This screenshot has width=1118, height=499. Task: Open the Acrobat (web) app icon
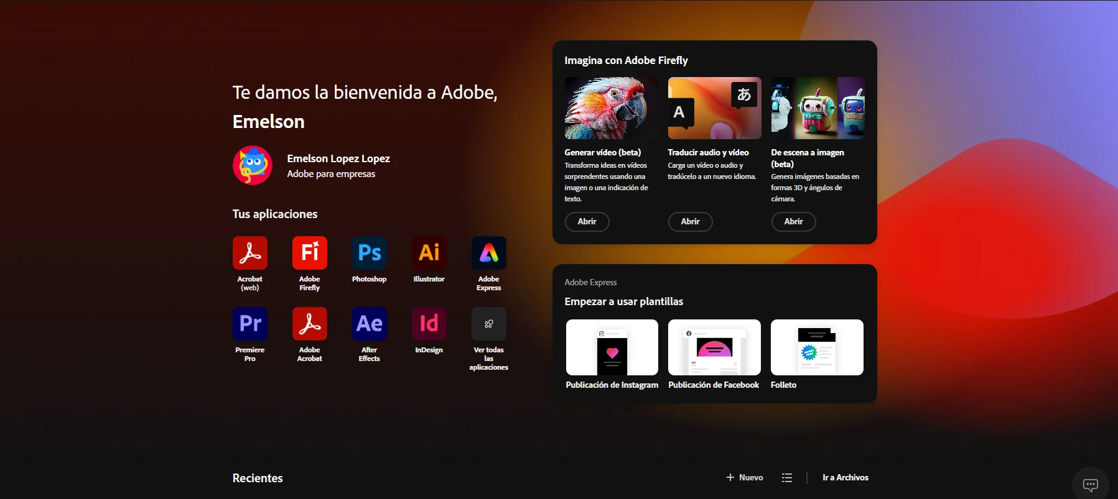point(250,253)
